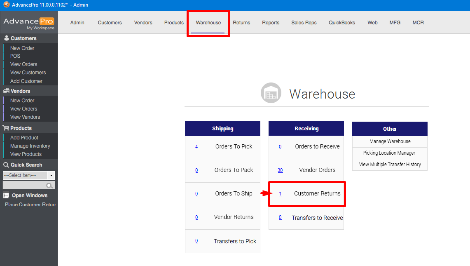Viewport: 470px width, 266px height.
Task: Click the Vendors truck icon in sidebar
Action: (x=6, y=91)
